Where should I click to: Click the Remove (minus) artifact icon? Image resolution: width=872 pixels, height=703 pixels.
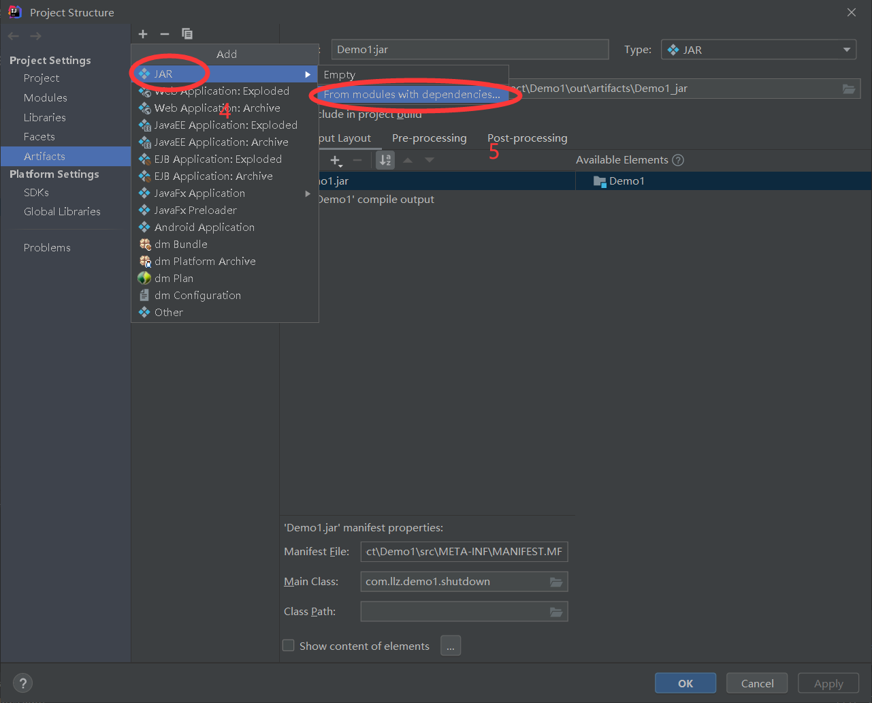[164, 34]
